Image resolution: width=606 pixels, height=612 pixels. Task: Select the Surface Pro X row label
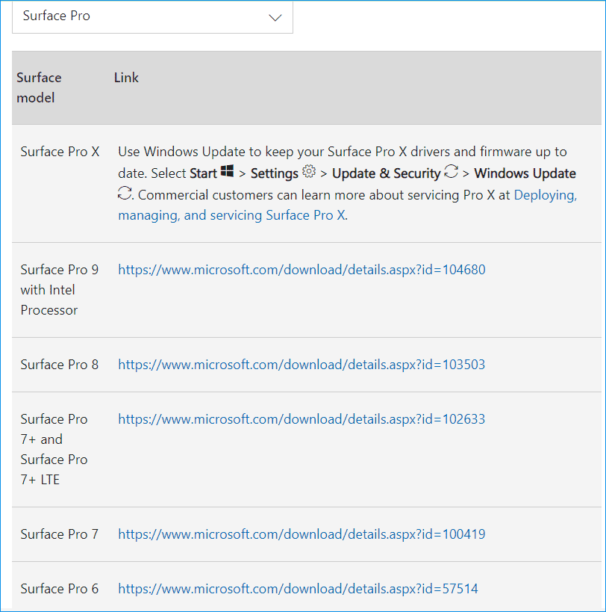60,151
